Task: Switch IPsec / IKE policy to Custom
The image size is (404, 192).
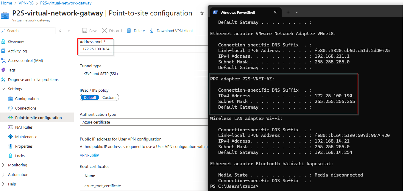Action: [x=109, y=97]
